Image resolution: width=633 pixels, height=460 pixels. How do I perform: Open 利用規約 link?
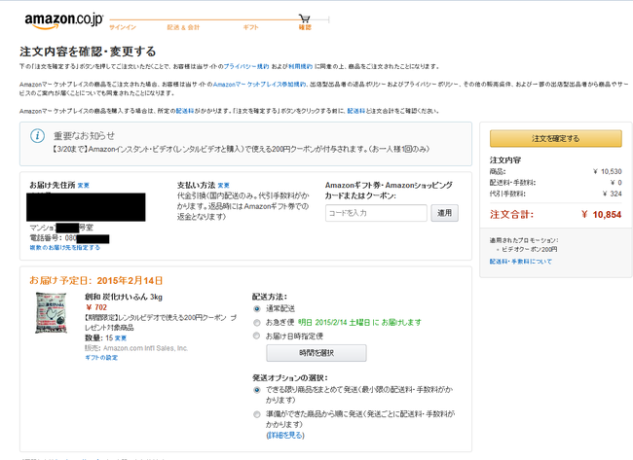point(300,66)
